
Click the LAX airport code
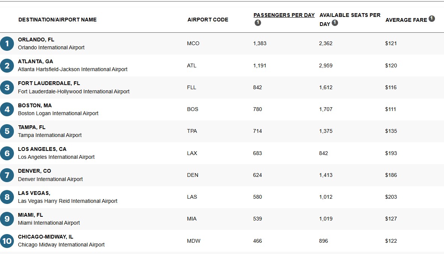[192, 153]
